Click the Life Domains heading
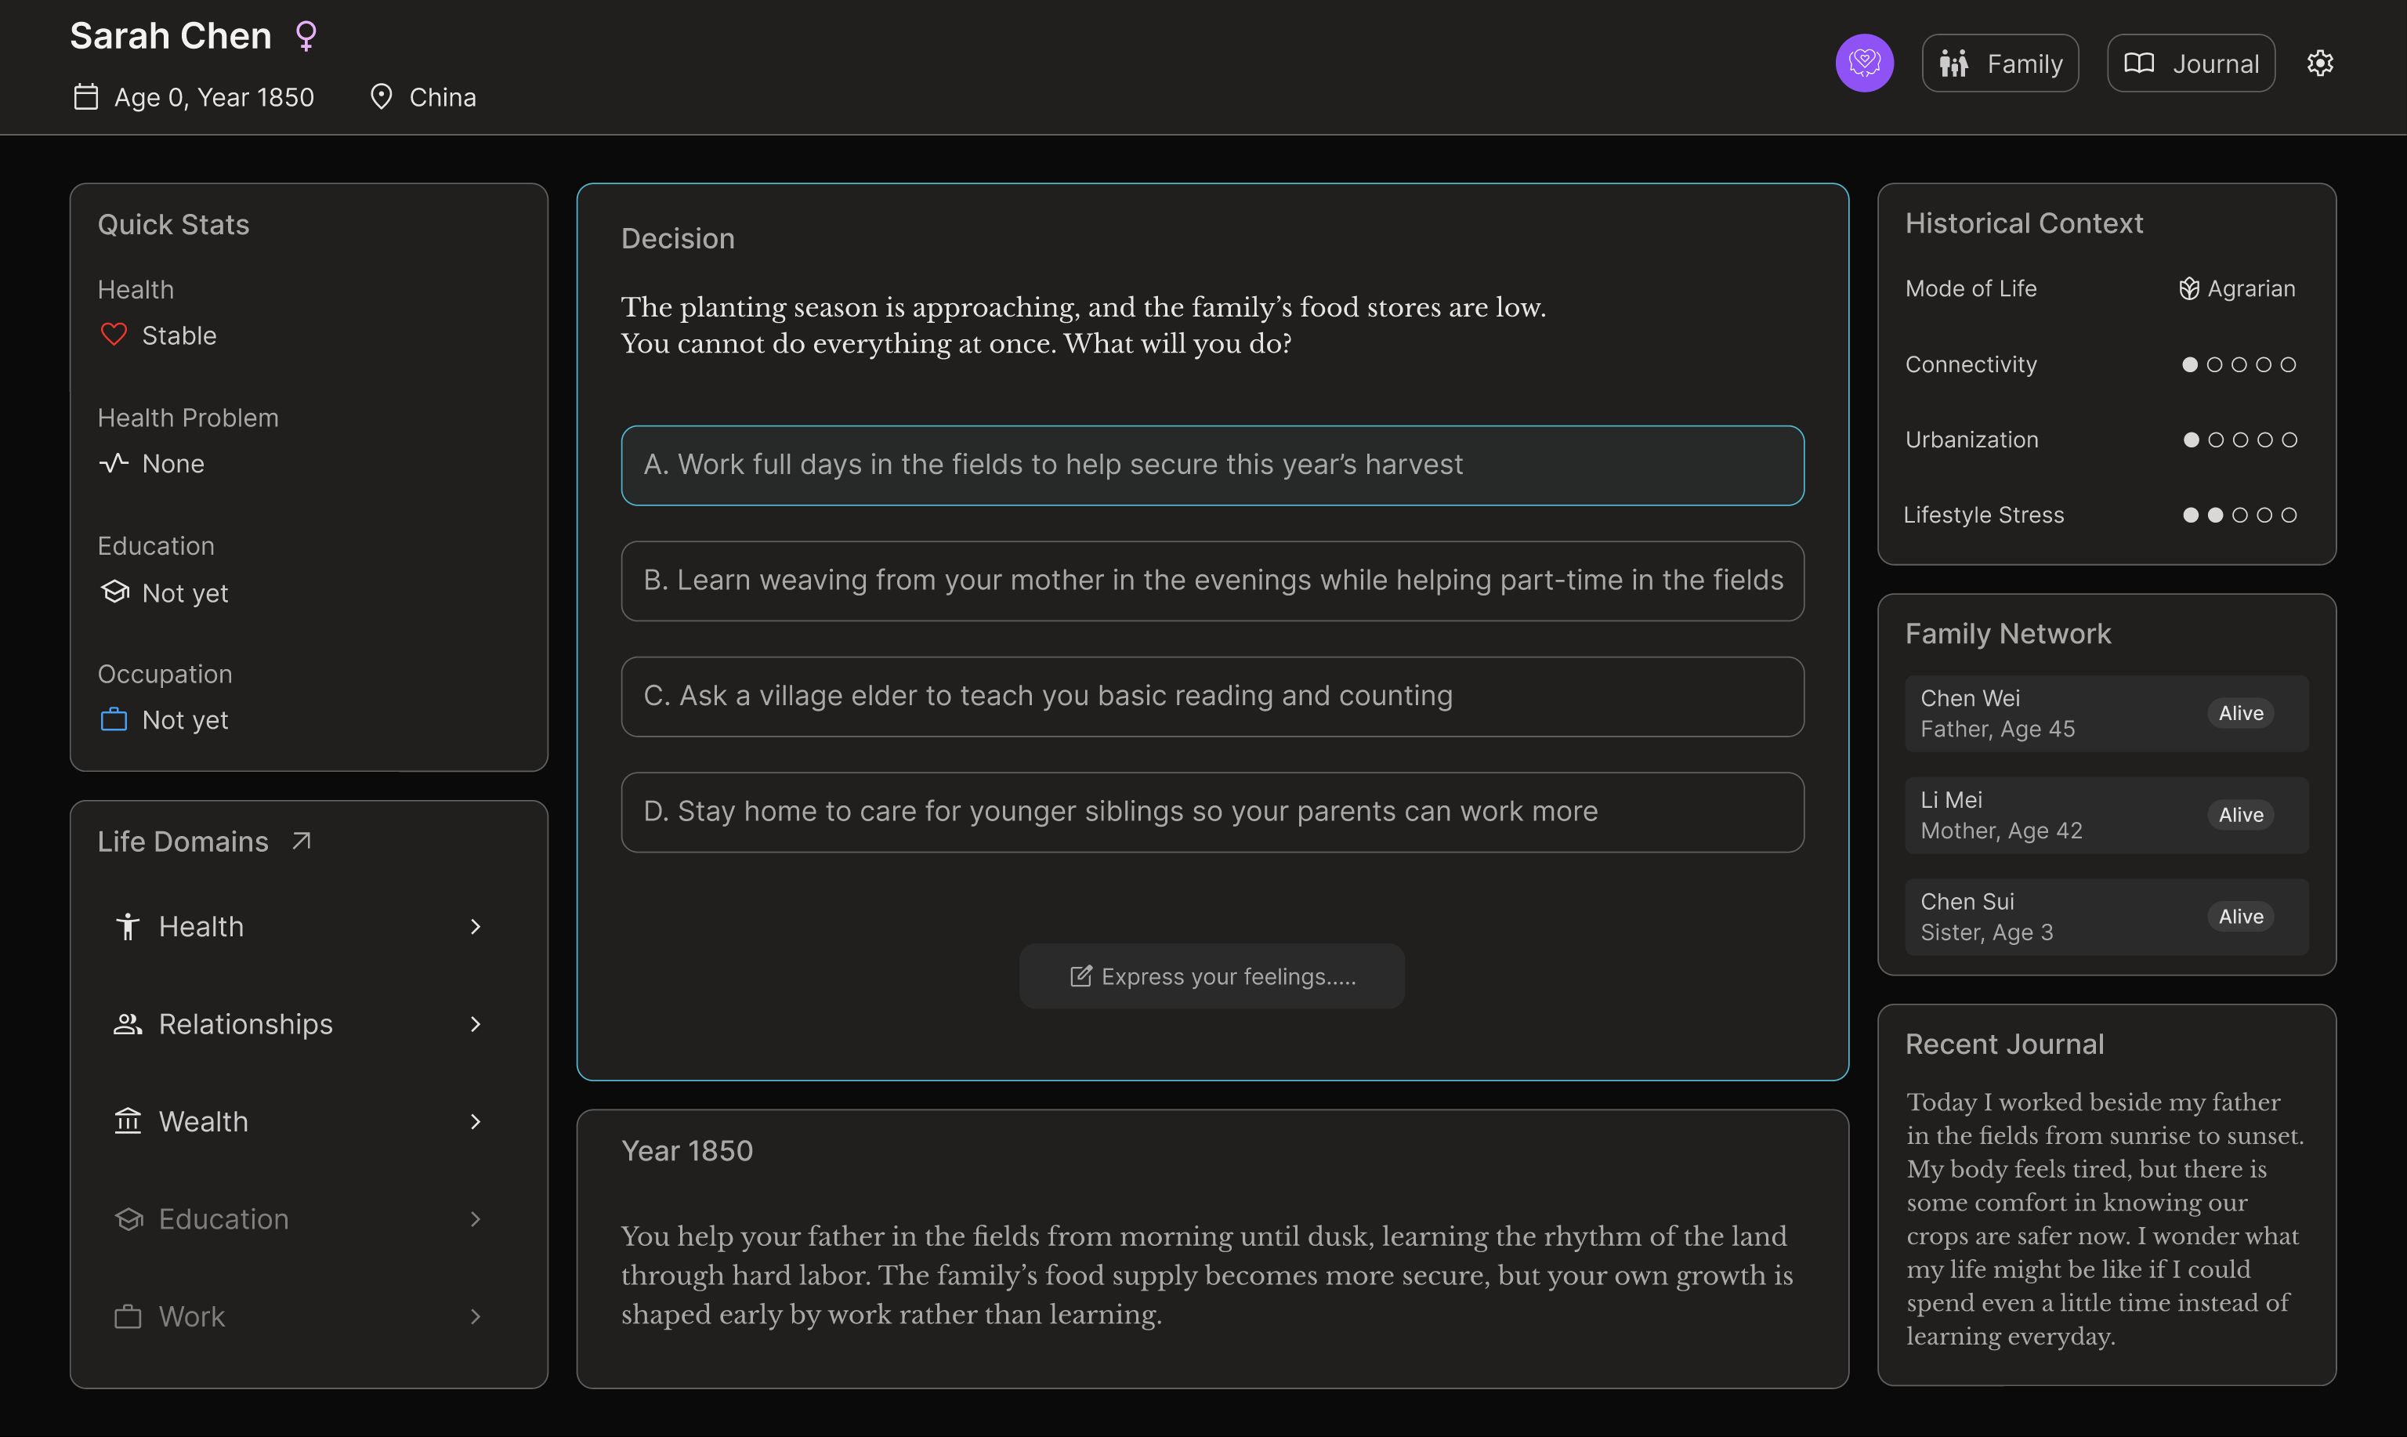The height and width of the screenshot is (1437, 2407). click(183, 841)
